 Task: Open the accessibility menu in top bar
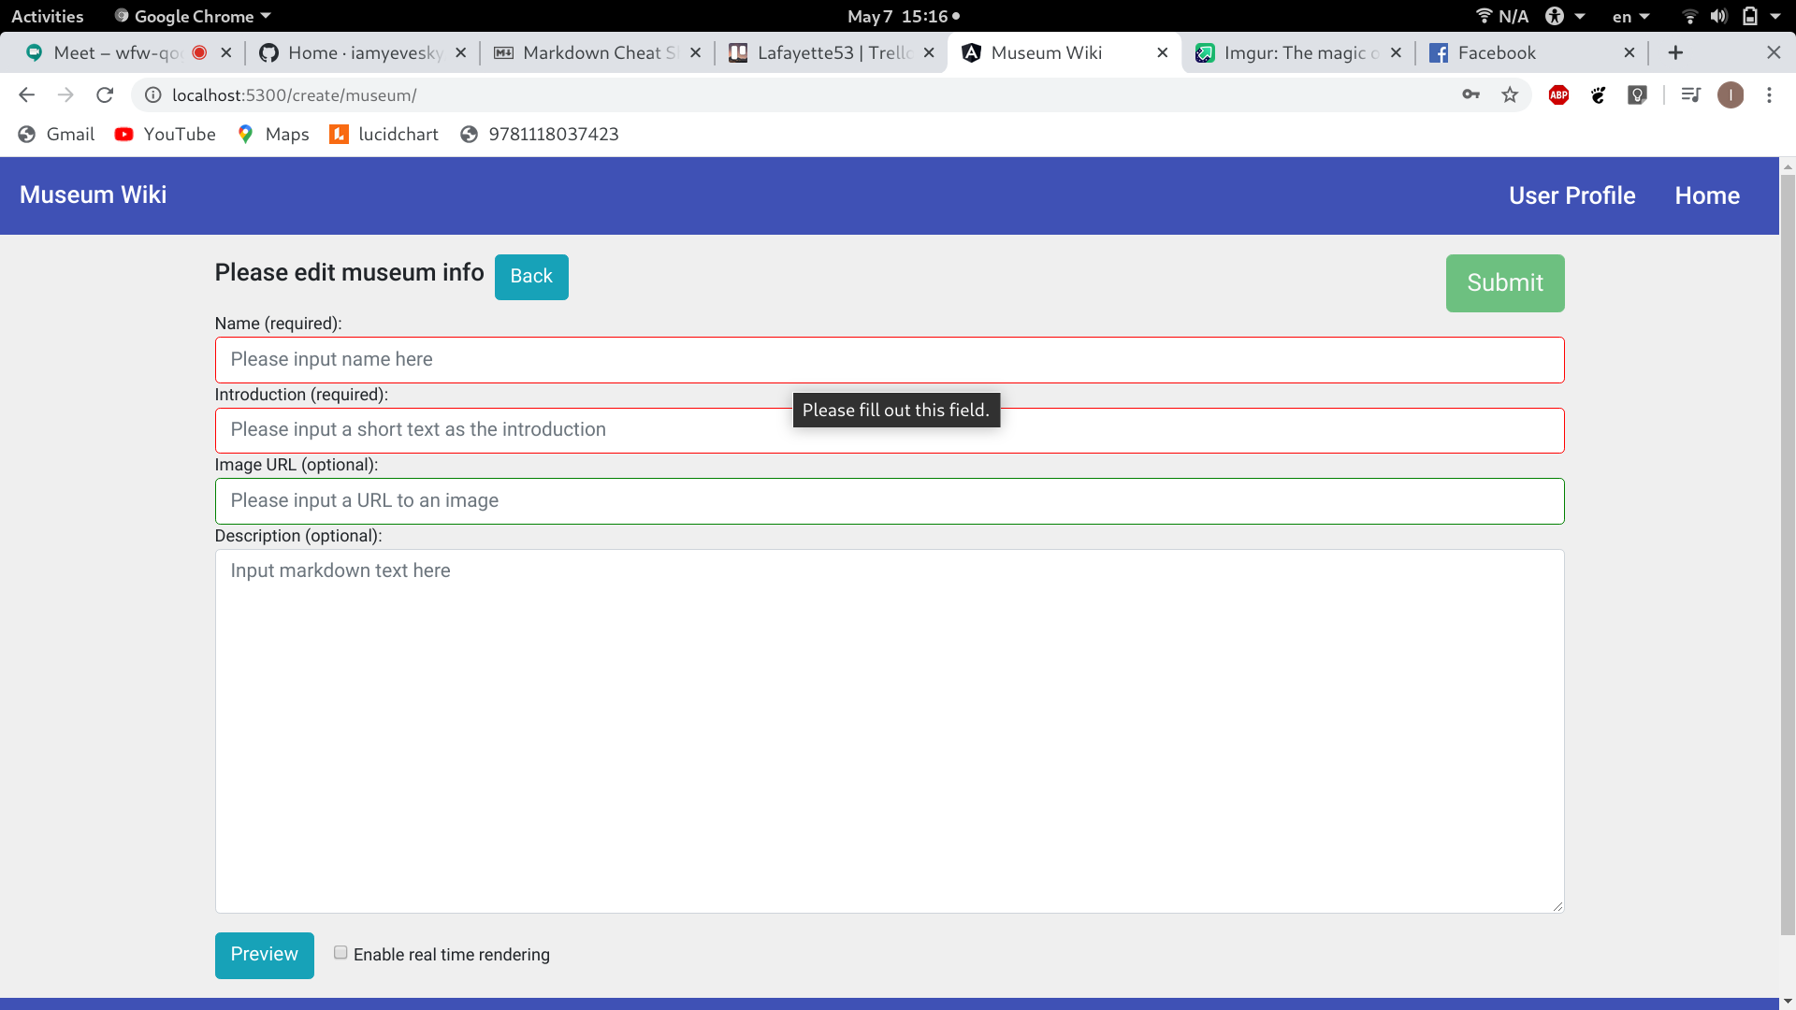tap(1565, 16)
